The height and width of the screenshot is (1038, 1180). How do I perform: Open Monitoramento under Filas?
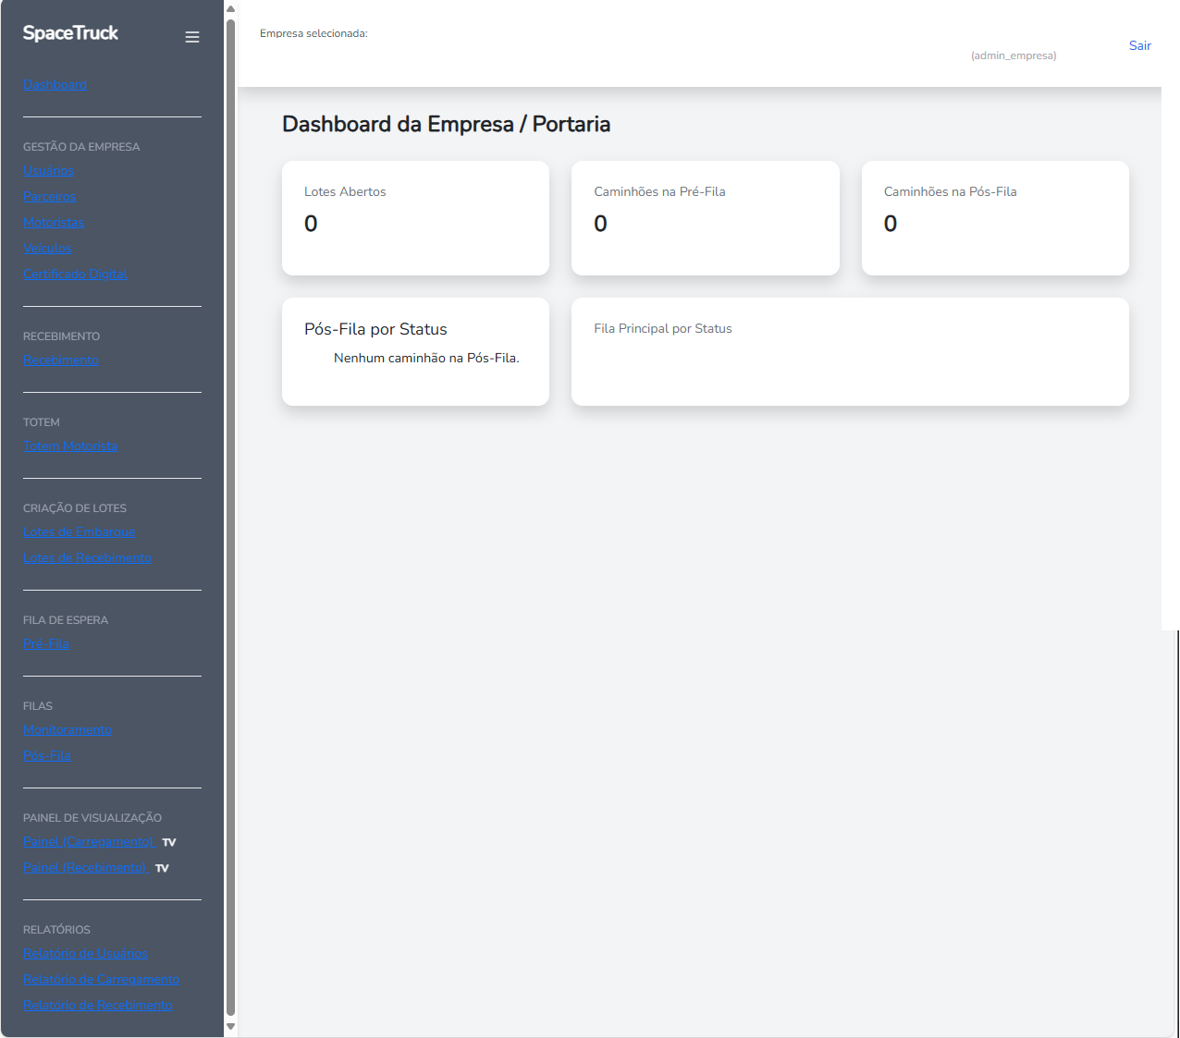click(x=67, y=729)
